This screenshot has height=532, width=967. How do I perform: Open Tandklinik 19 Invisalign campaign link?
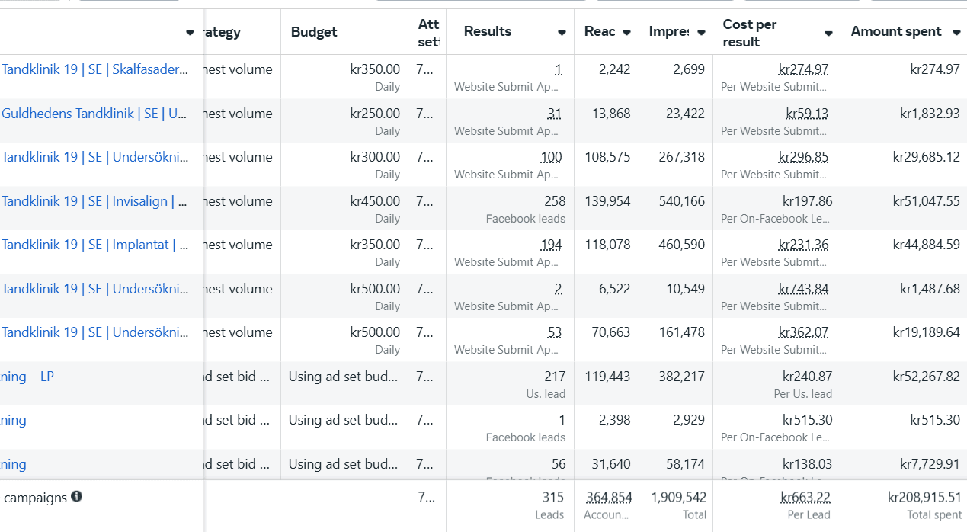click(x=94, y=201)
